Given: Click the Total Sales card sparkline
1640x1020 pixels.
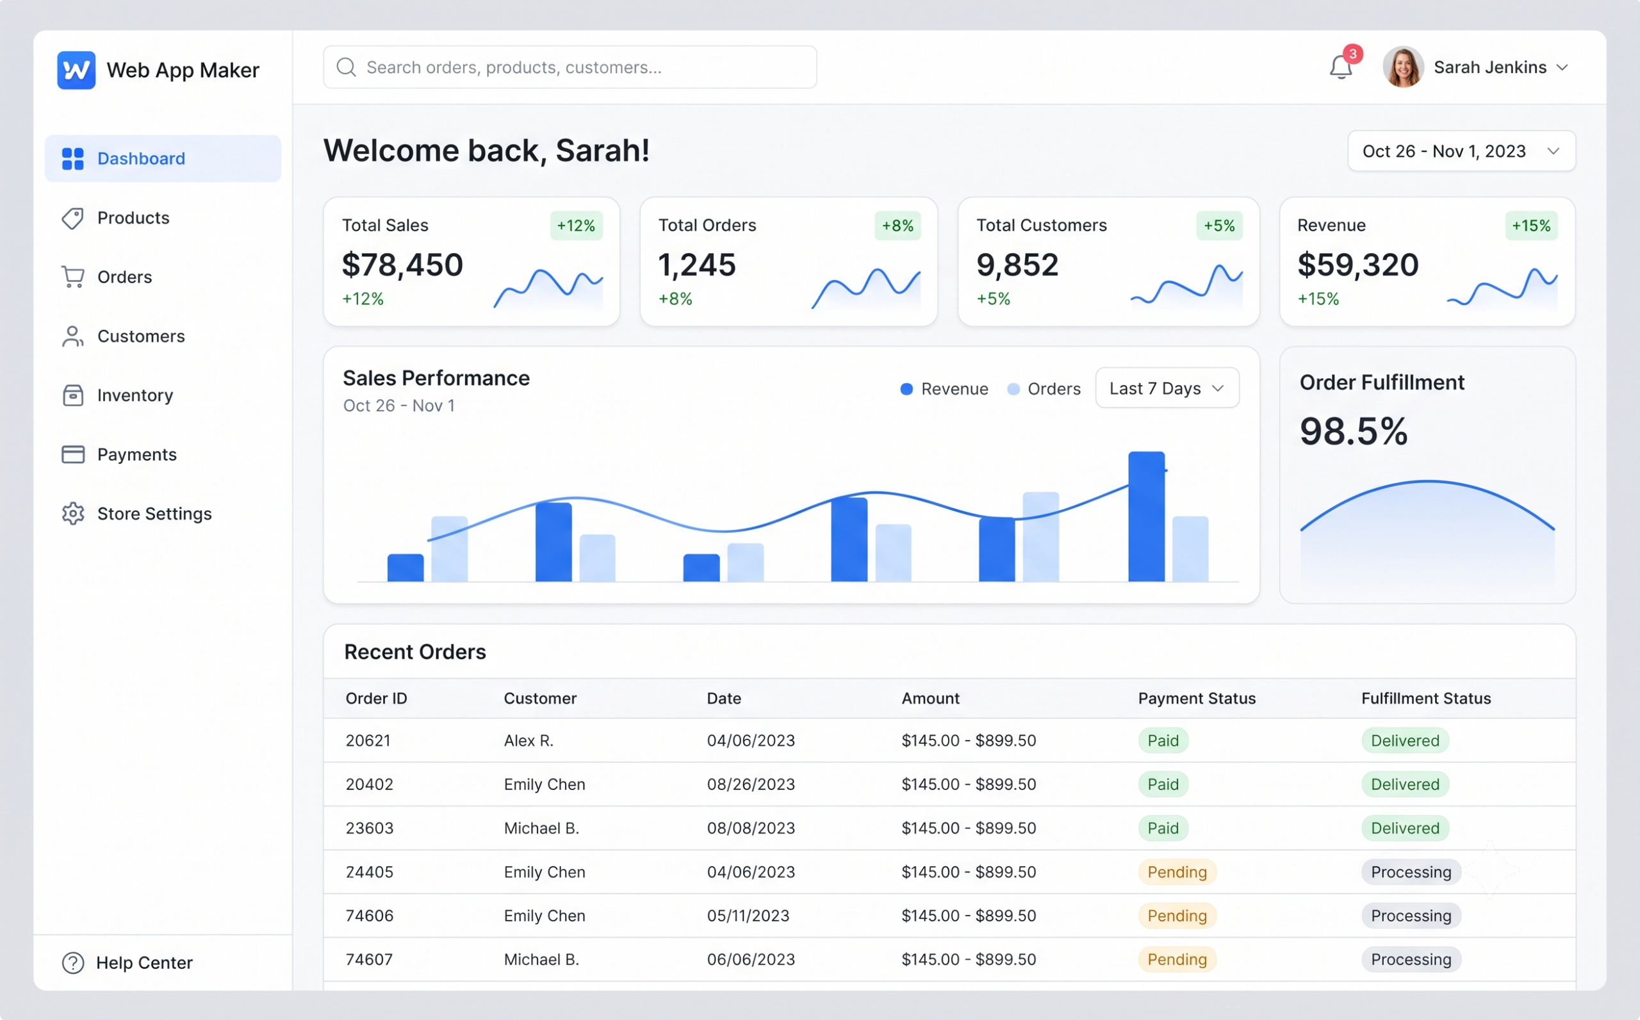Looking at the screenshot, I should [548, 289].
